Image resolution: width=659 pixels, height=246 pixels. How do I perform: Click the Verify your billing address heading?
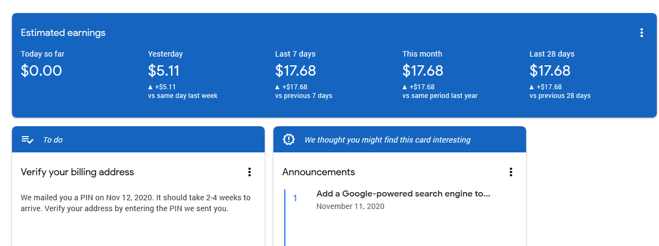pos(77,172)
